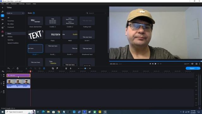202x114 pixels.
Task: Open the Settings menu
Action: point(22,4)
